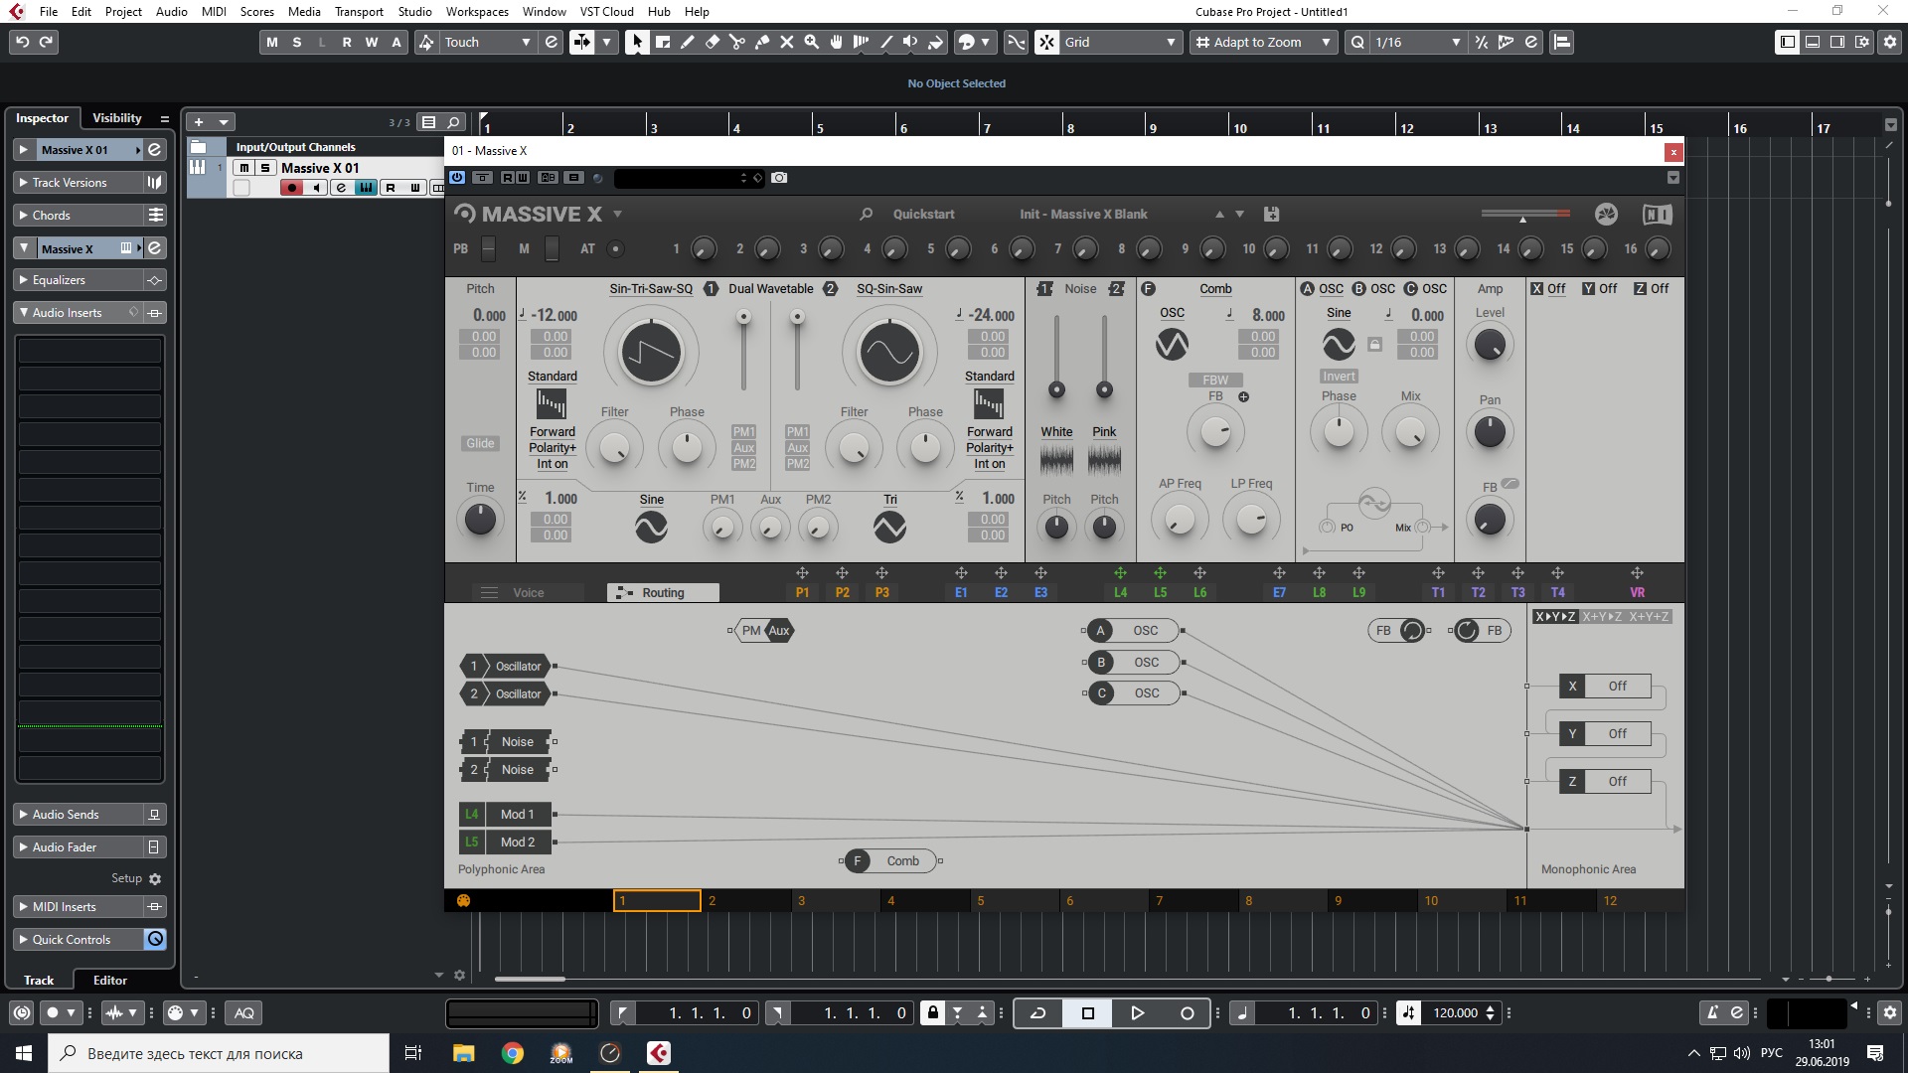
Task: Select the Scissors split tool
Action: pyautogui.click(x=736, y=42)
